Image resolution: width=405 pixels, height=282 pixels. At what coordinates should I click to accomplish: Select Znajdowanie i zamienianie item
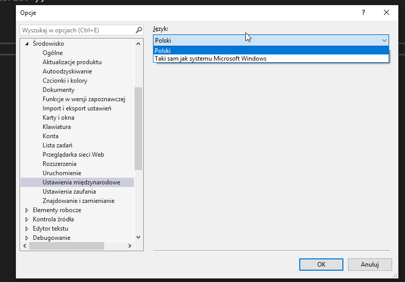pyautogui.click(x=79, y=201)
